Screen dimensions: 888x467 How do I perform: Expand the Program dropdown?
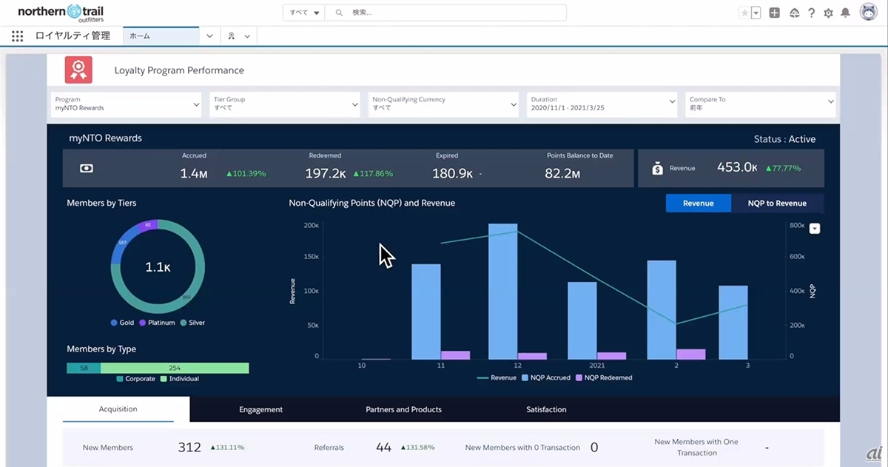coord(127,104)
